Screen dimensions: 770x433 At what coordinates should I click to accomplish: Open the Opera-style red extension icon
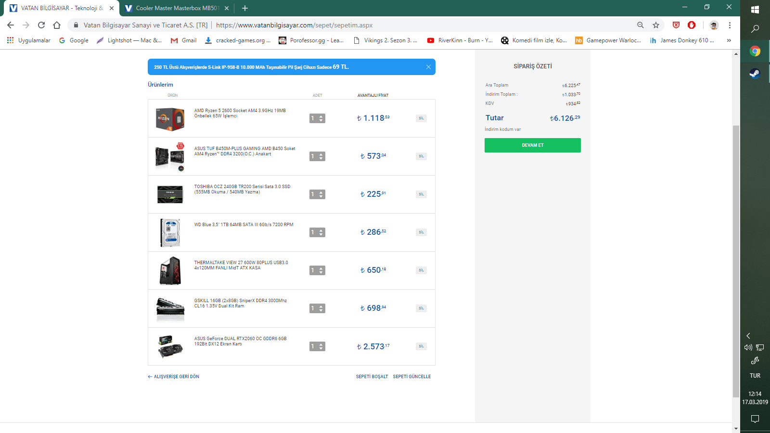pos(692,25)
